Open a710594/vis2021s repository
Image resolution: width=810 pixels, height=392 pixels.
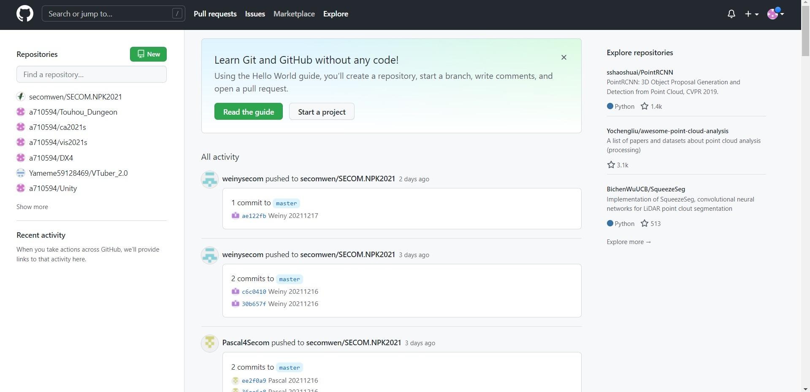(x=58, y=142)
